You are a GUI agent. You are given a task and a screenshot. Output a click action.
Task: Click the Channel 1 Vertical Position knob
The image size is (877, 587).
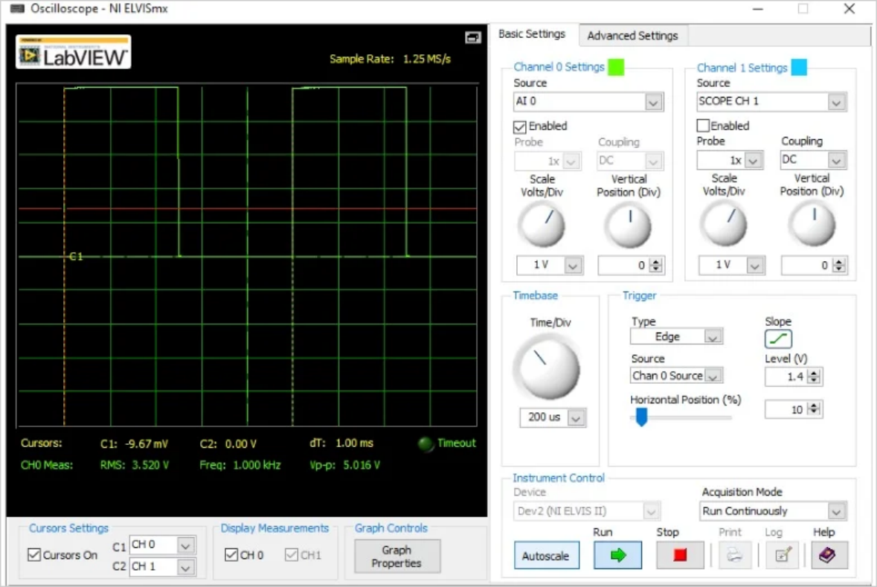812,224
